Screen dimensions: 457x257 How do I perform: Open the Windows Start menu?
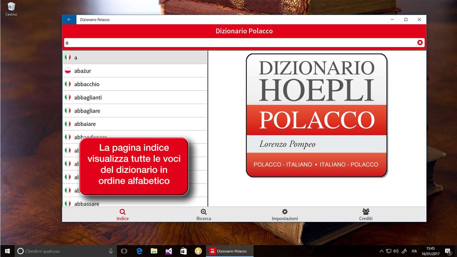tap(7, 251)
